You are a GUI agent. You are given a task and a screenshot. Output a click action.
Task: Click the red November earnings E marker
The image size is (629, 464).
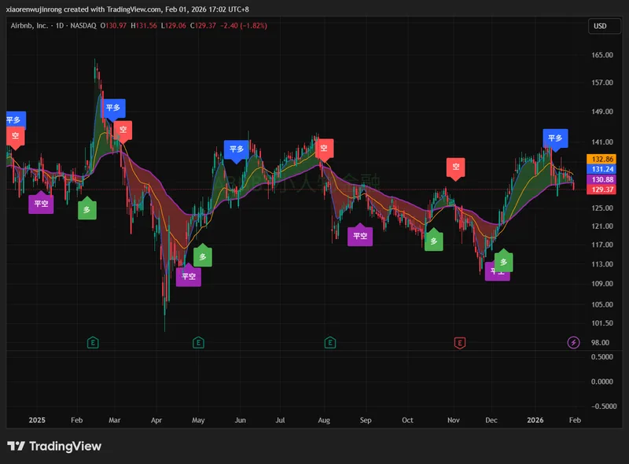459,343
